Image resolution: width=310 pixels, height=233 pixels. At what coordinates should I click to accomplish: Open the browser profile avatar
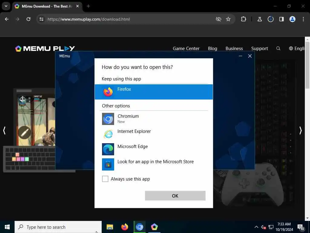pos(292,19)
